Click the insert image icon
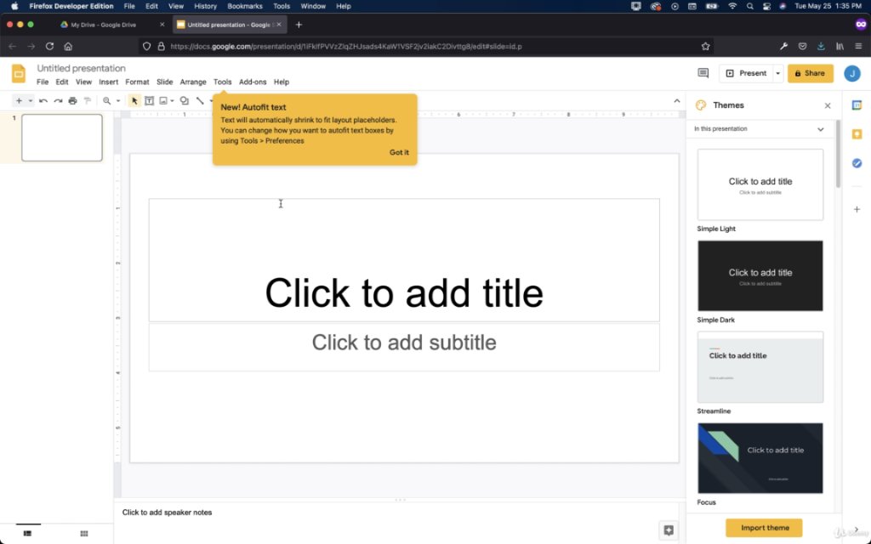Image resolution: width=871 pixels, height=544 pixels. [163, 101]
